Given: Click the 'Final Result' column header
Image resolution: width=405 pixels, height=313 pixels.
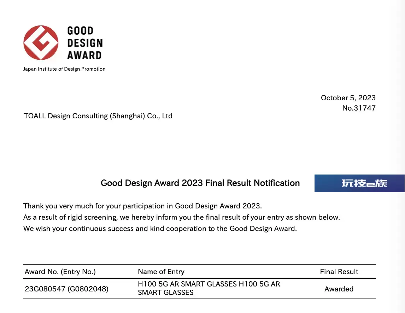Looking at the screenshot, I should pyautogui.click(x=339, y=272).
